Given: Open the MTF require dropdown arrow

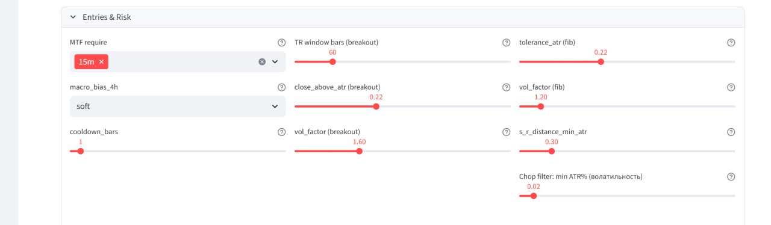Looking at the screenshot, I should (x=275, y=61).
